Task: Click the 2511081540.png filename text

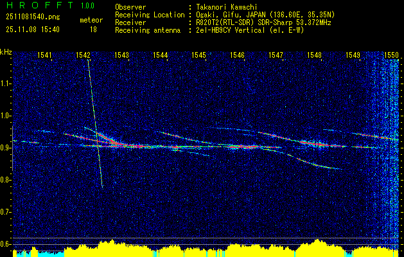Action: point(33,17)
